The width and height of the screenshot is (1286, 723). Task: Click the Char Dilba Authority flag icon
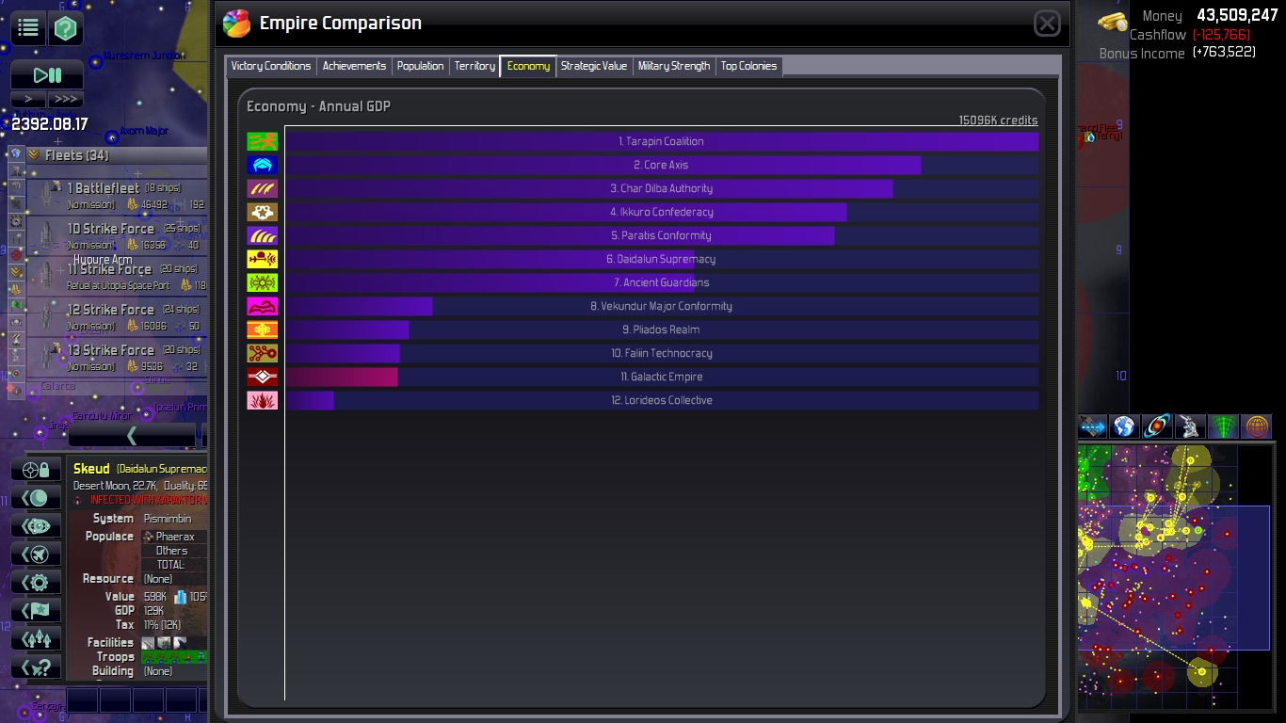[x=263, y=188]
